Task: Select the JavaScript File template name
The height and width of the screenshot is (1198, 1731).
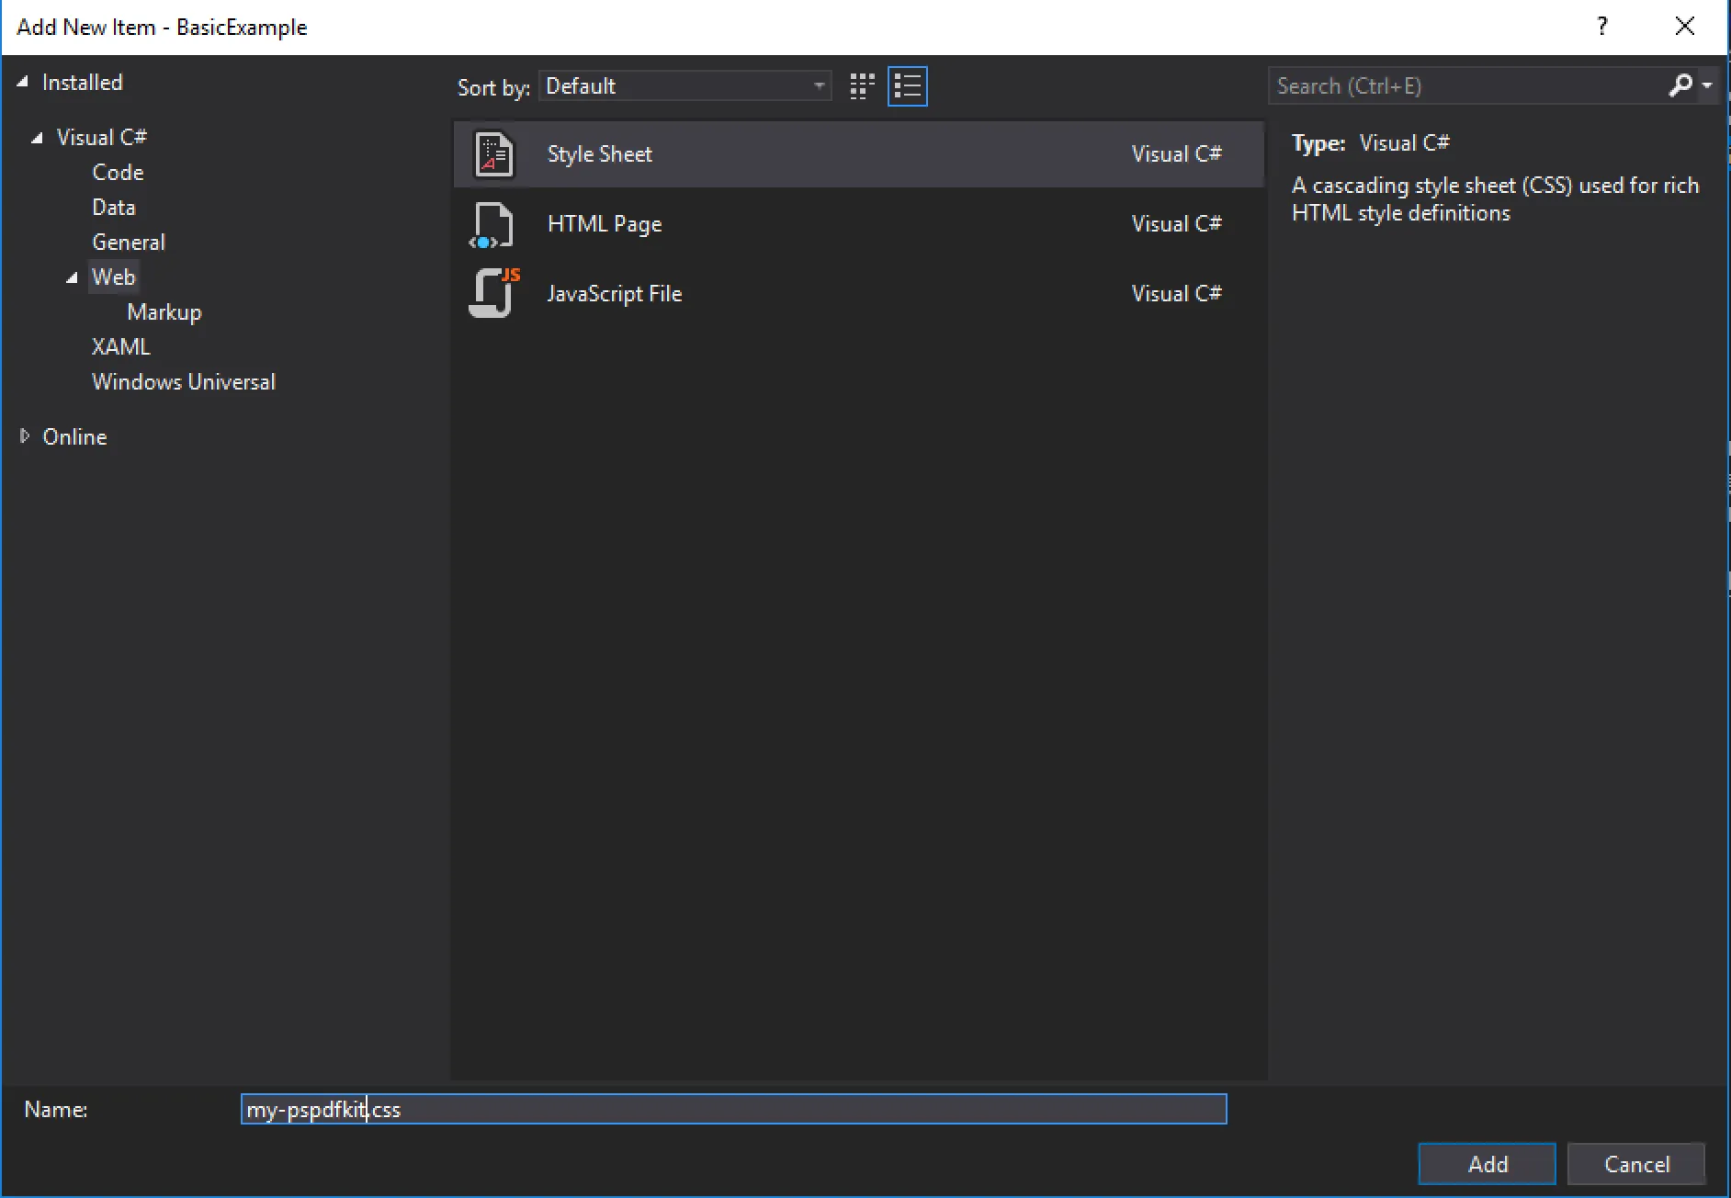Action: click(615, 294)
